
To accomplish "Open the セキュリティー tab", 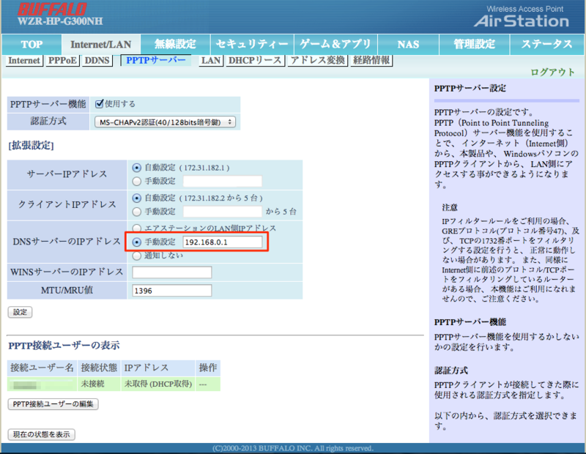I will (252, 45).
